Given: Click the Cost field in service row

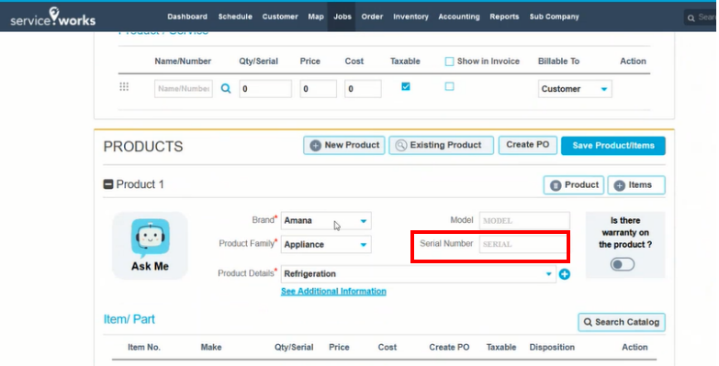Looking at the screenshot, I should (x=363, y=88).
